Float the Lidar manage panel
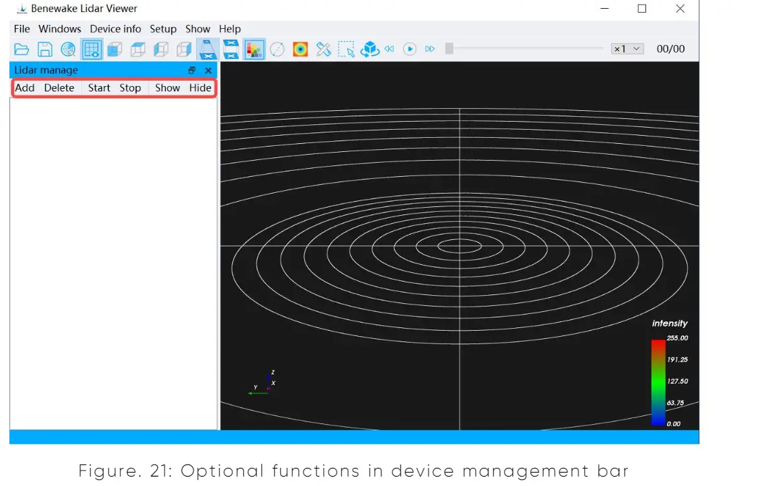The width and height of the screenshot is (761, 486). click(x=191, y=71)
